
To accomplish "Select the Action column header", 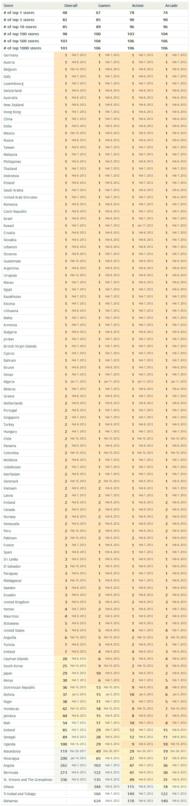I will 138,6.
